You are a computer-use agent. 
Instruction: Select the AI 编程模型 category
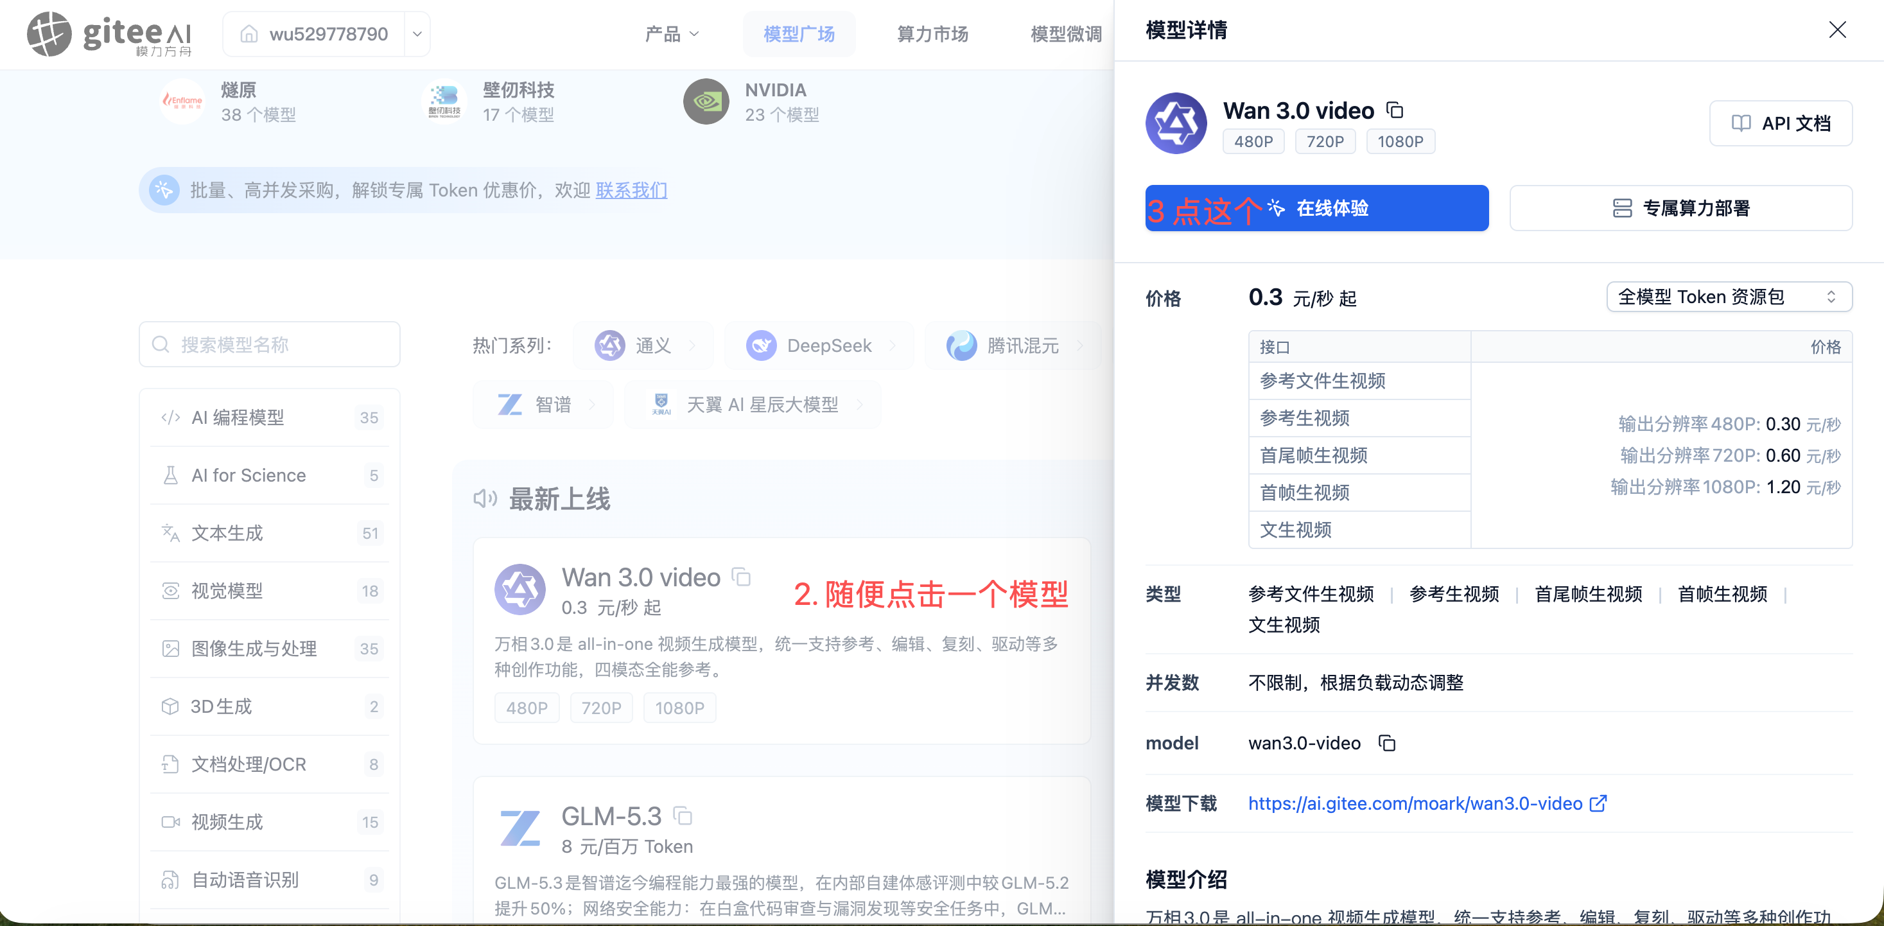269,417
